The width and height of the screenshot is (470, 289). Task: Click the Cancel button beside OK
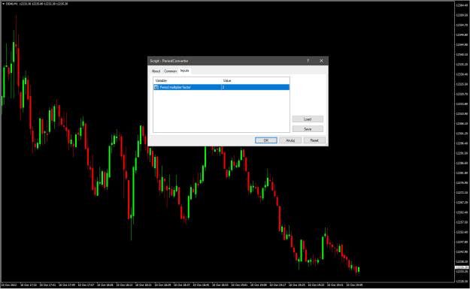click(x=290, y=140)
